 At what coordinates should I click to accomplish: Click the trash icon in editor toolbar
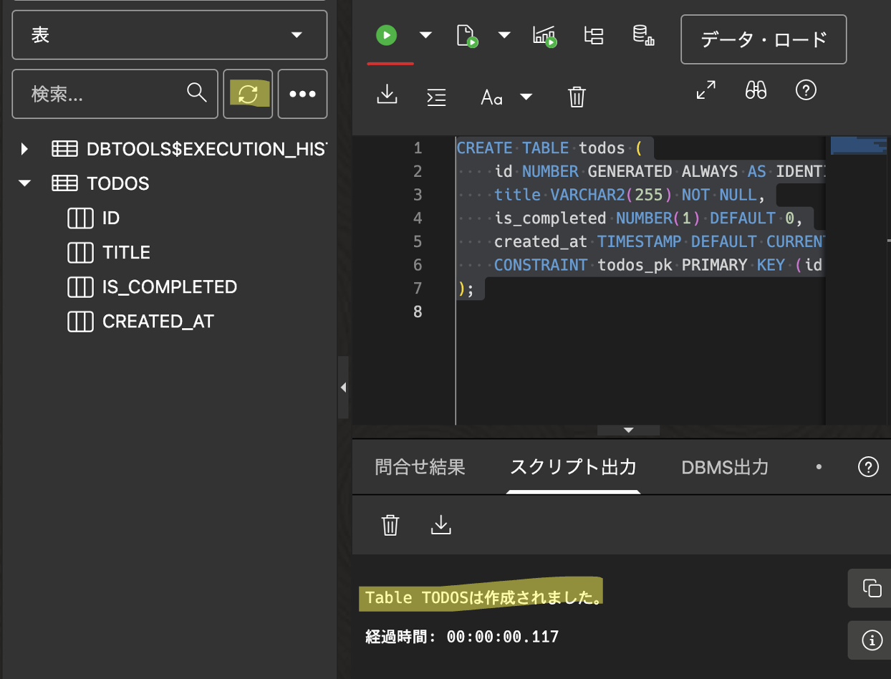pos(577,97)
